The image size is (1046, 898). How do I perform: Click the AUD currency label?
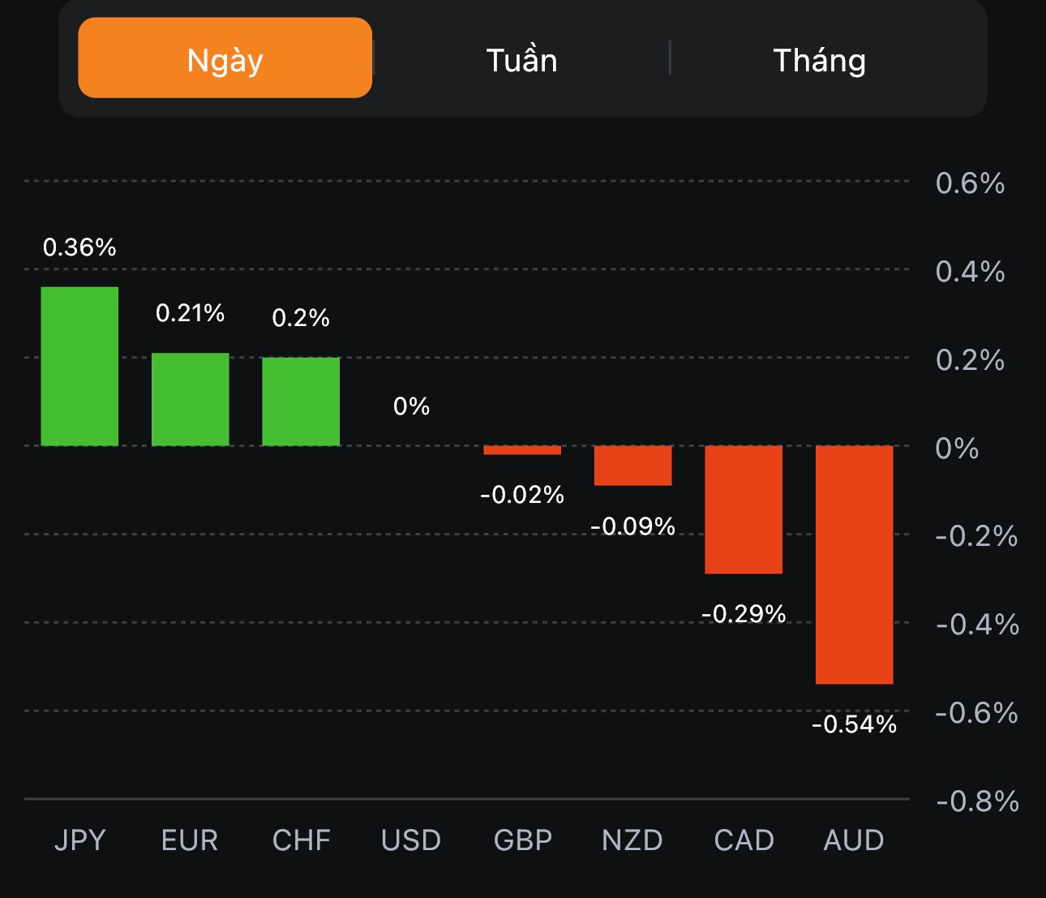pyautogui.click(x=854, y=840)
